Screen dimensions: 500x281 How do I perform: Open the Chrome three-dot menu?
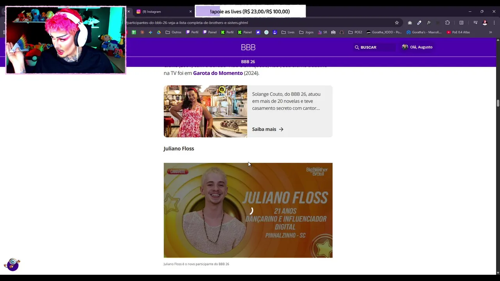(494, 23)
